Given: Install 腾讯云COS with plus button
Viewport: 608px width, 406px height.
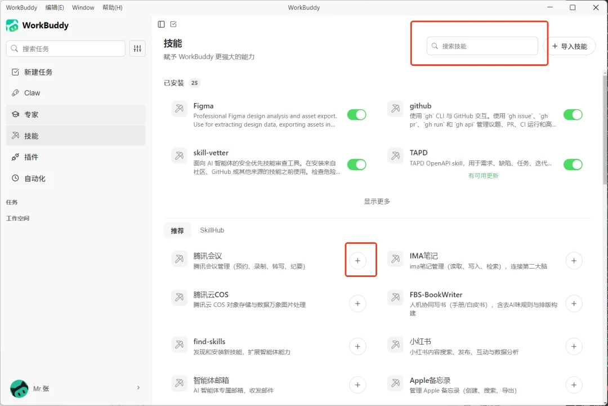Looking at the screenshot, I should pos(357,304).
